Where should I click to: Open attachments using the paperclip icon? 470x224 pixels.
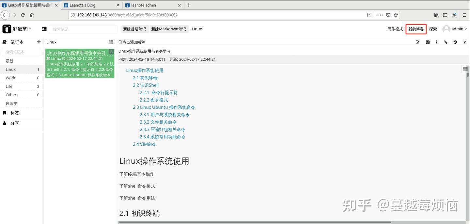click(446, 42)
